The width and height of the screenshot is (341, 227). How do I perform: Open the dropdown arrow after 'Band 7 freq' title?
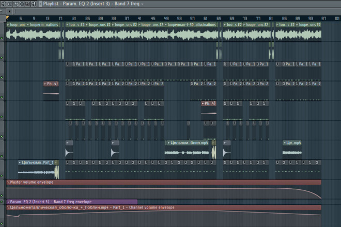tap(143, 4)
